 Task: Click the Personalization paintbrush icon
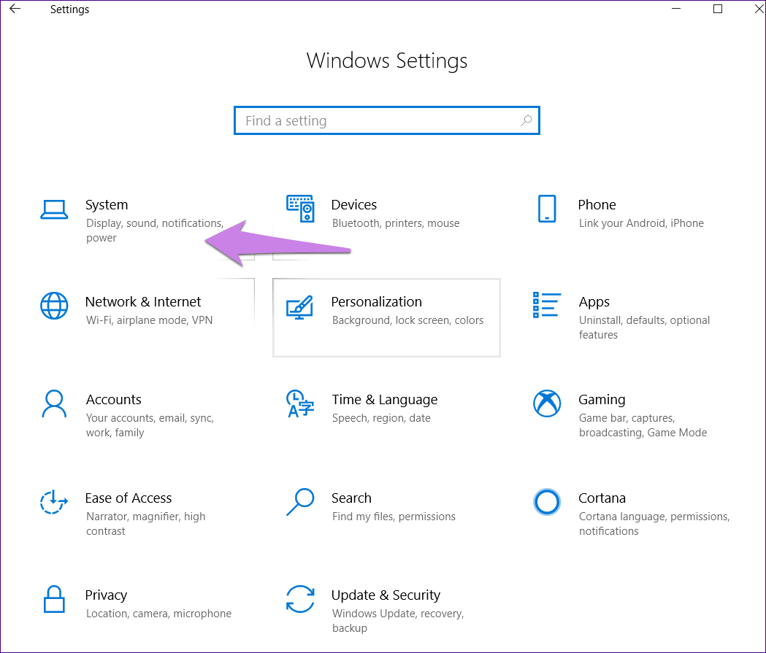[300, 307]
